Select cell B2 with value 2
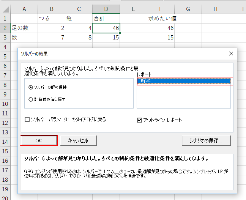Viewport: 246px width, 200px height. 51,28
